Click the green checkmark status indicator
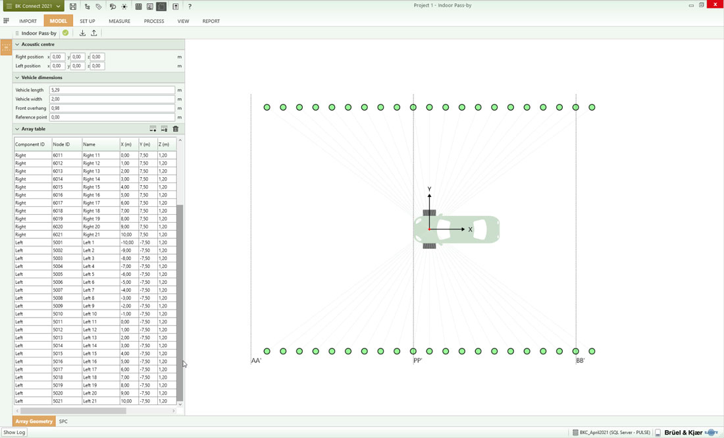Image resolution: width=724 pixels, height=438 pixels. 65,33
